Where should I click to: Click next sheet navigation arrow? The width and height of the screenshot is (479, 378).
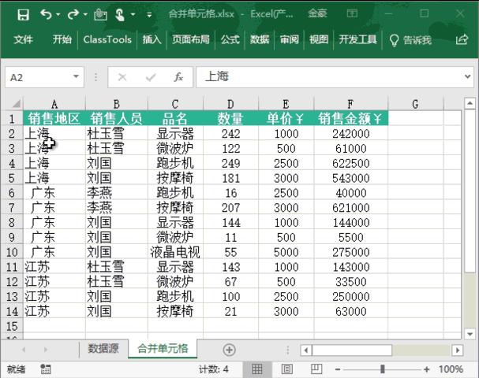(46, 350)
